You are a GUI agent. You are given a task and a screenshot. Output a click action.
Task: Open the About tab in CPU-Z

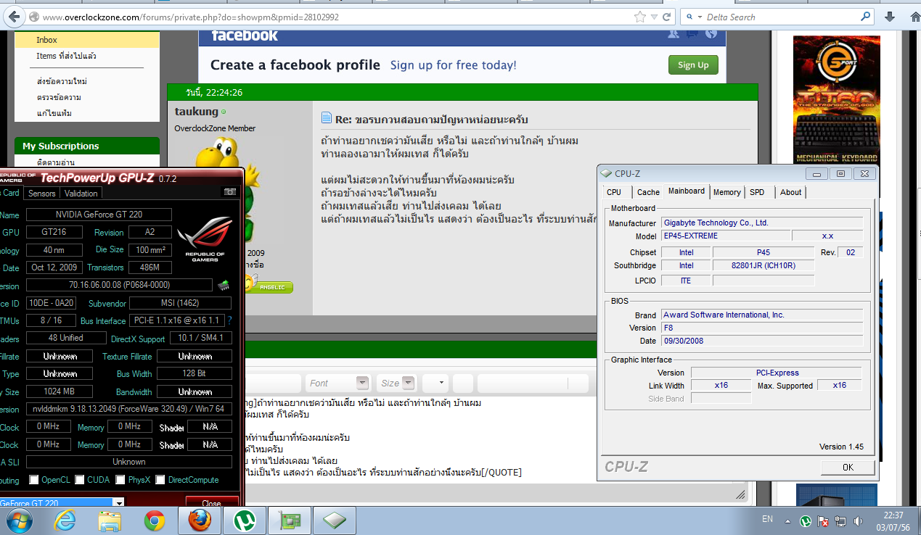pyautogui.click(x=791, y=192)
